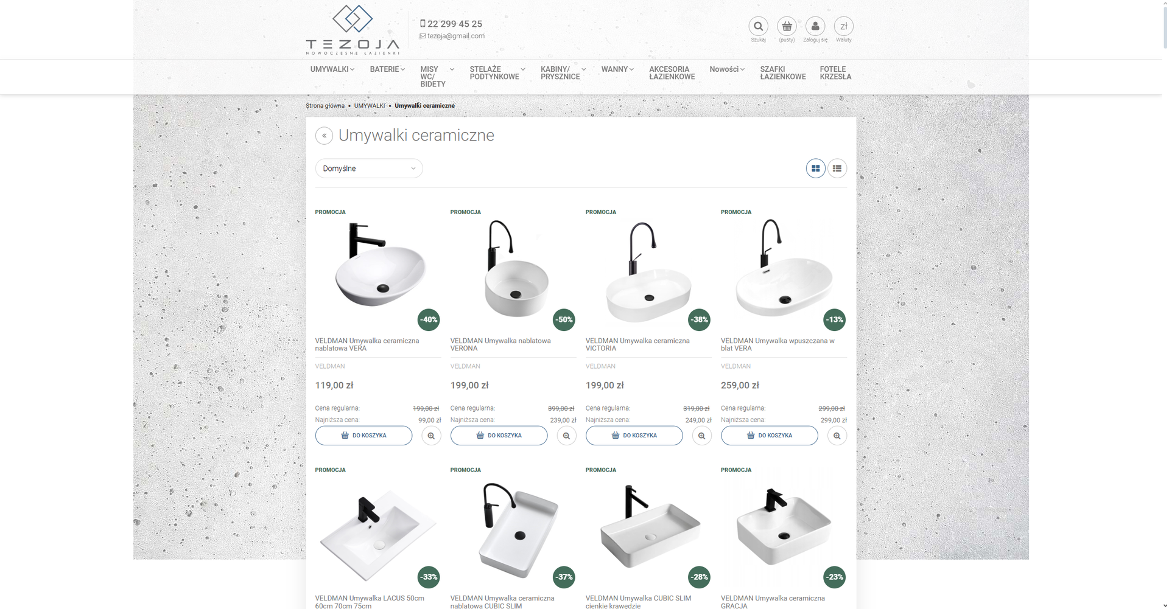Open the search (Szukaj) icon
The width and height of the screenshot is (1169, 609).
[x=758, y=26]
